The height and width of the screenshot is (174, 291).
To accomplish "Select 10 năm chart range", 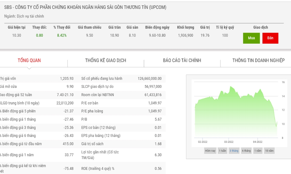I will (269, 151).
